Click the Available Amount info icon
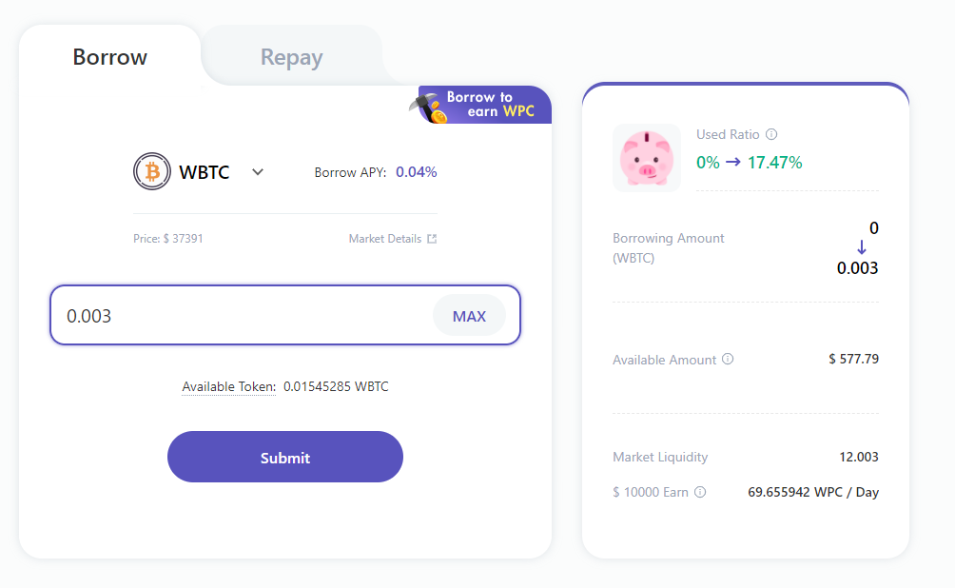Viewport: 955px width, 588px height. [728, 359]
